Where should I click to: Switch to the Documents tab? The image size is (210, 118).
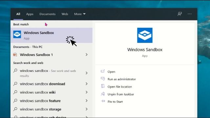pyautogui.click(x=47, y=14)
